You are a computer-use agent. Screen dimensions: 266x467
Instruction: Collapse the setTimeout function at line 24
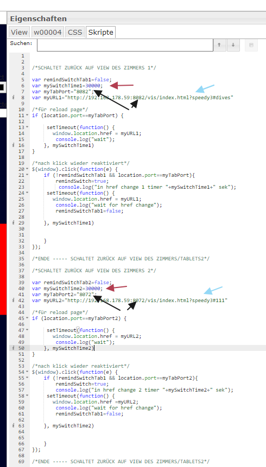click(28, 193)
